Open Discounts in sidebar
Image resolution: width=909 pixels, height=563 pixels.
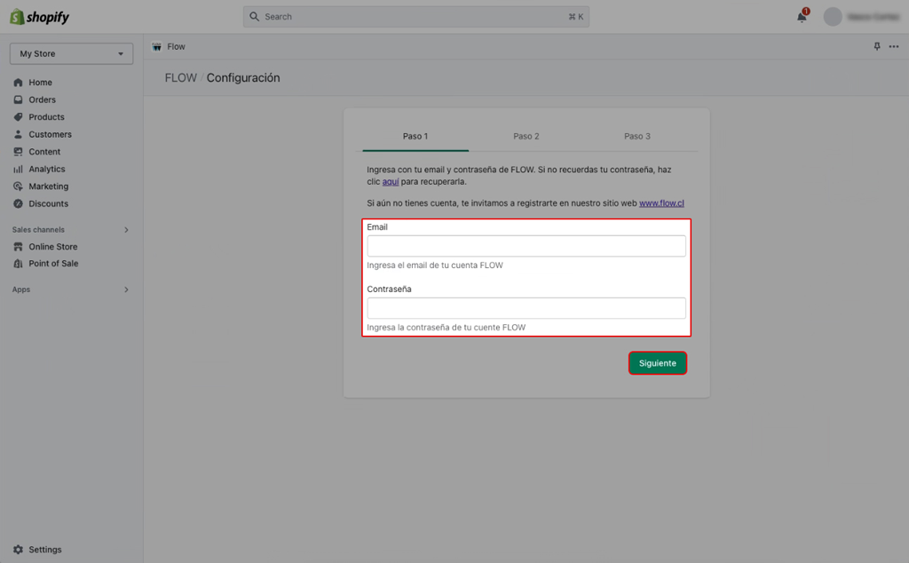(49, 204)
